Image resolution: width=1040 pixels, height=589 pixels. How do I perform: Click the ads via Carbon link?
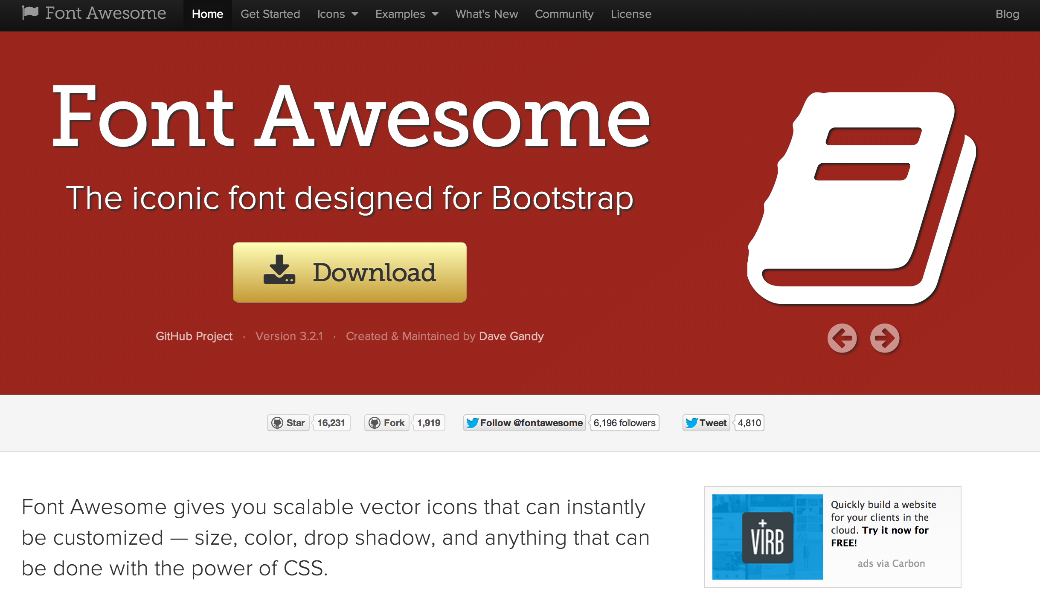pos(891,563)
